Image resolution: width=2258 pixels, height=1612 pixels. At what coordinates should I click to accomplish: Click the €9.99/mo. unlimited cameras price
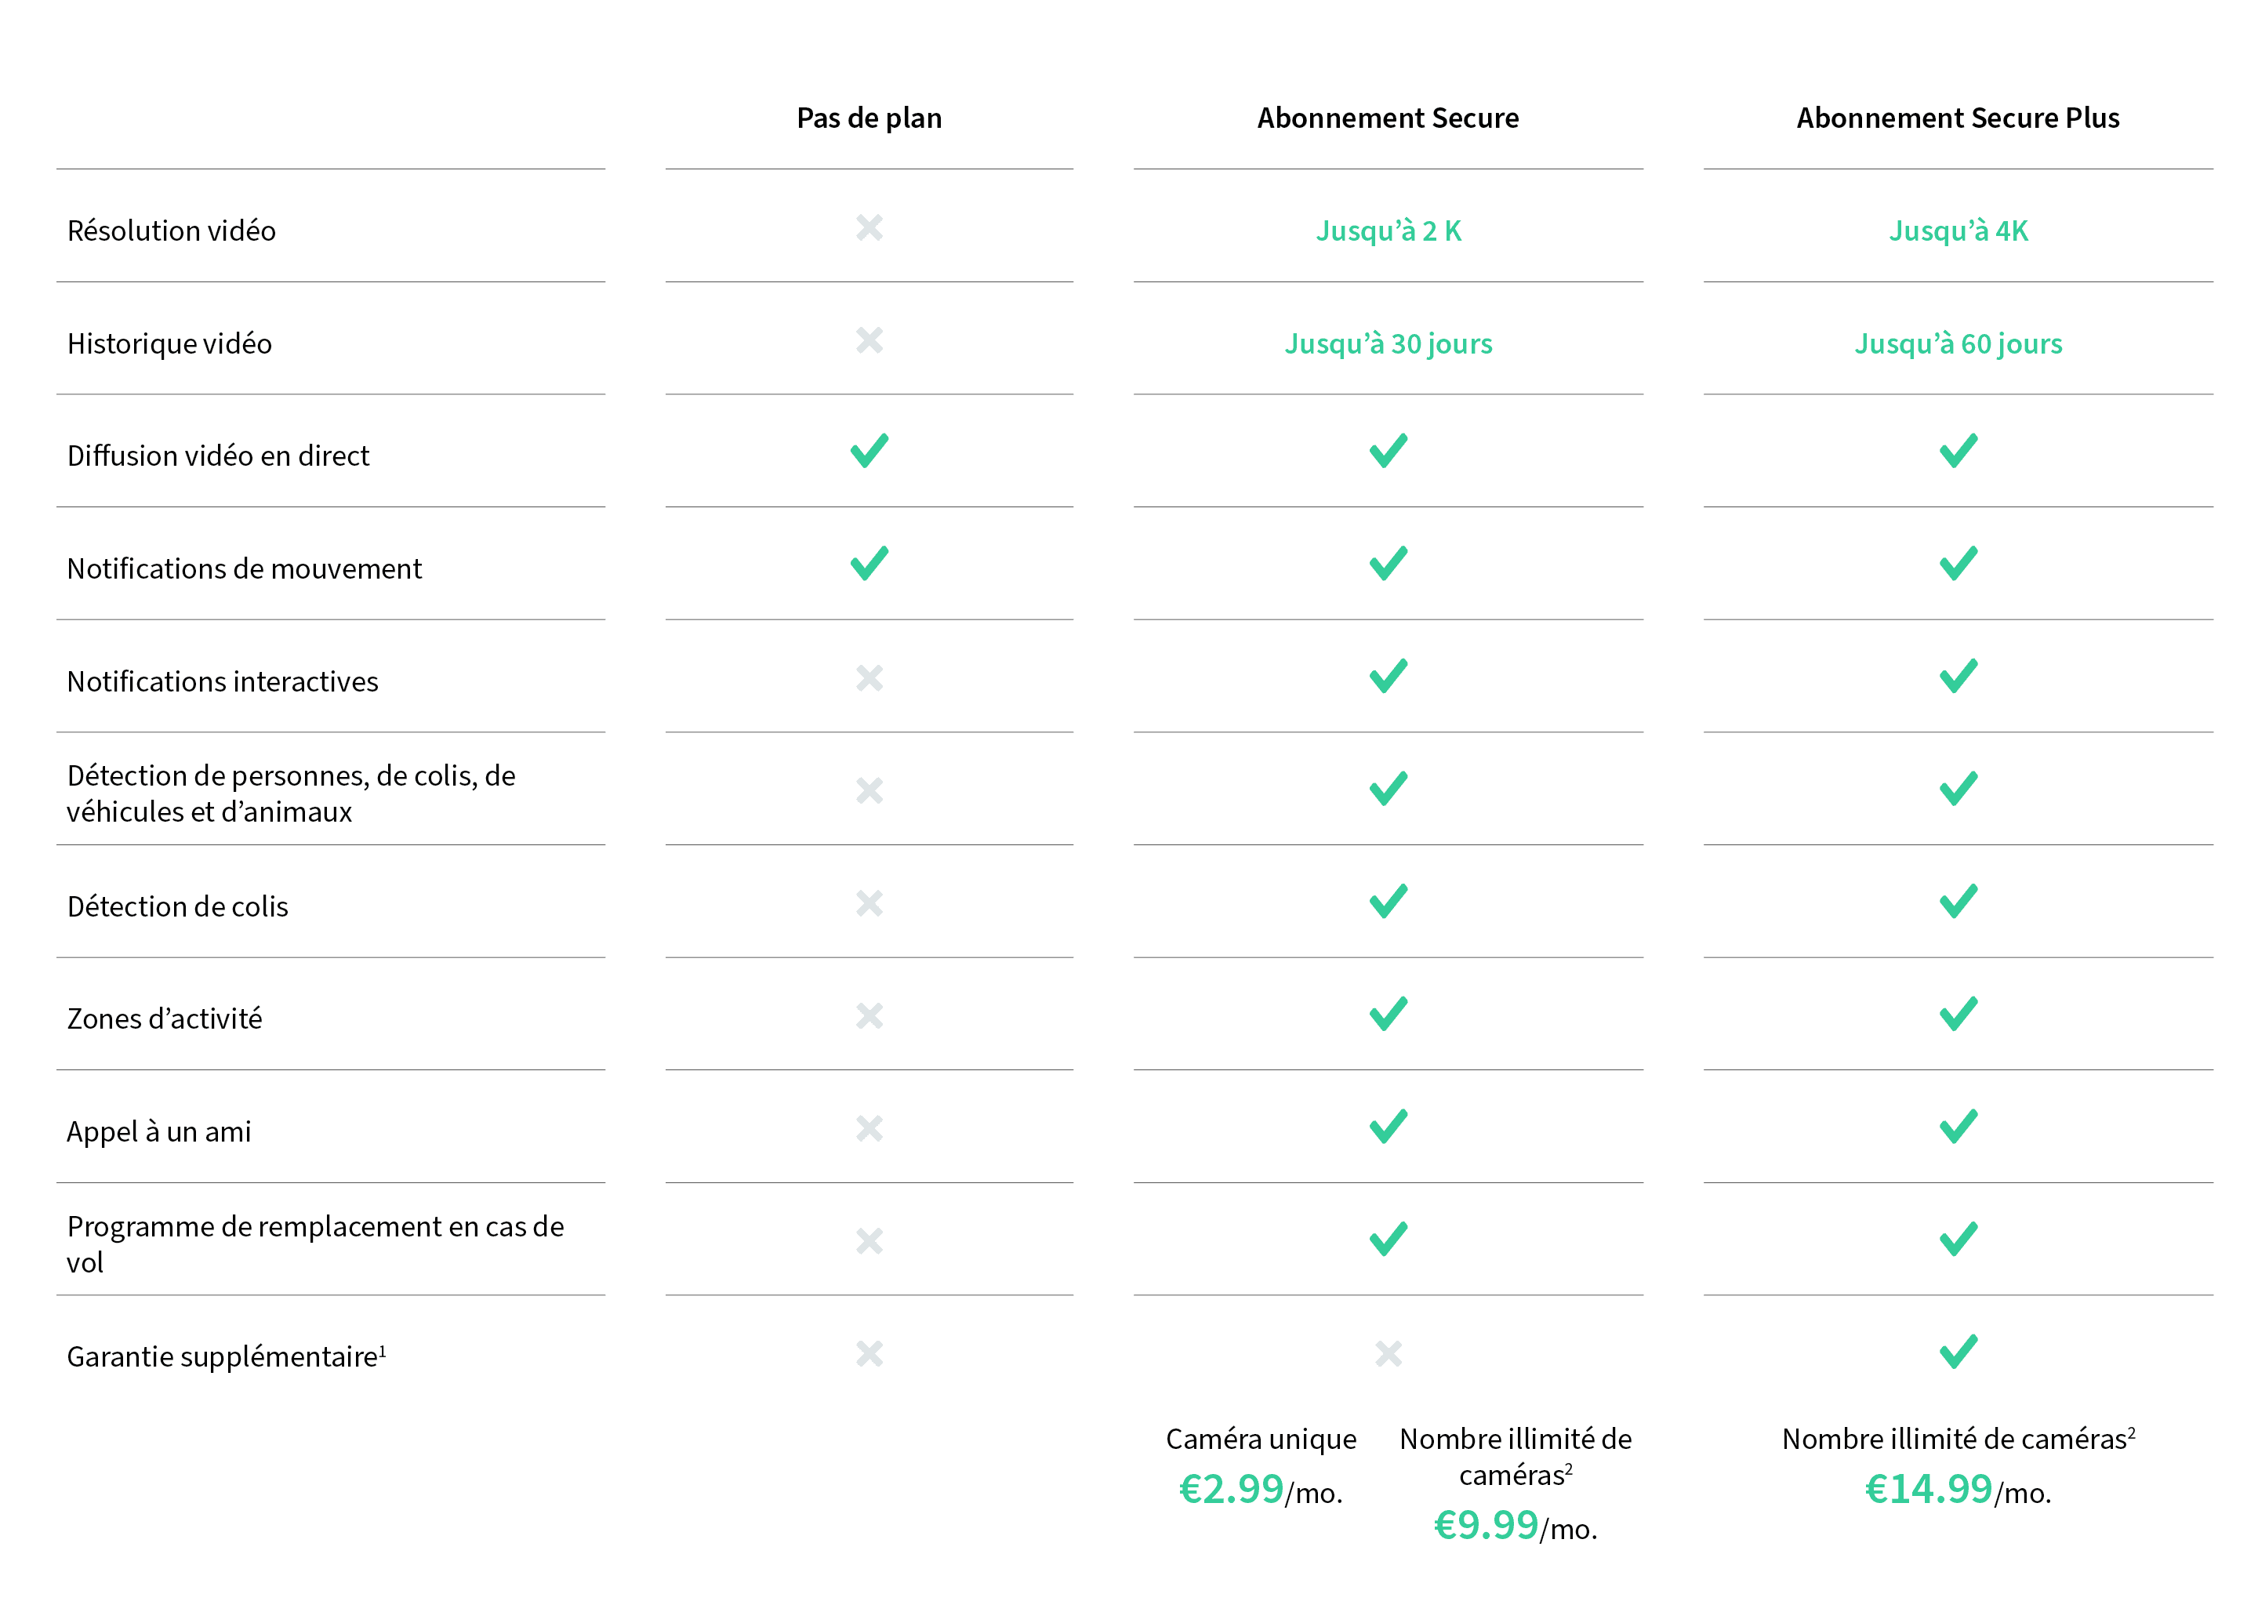point(1515,1527)
